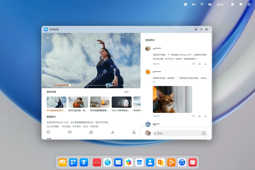The height and width of the screenshot is (170, 255).
Task: View the cat photo in H****** comment
Action: pyautogui.click(x=172, y=100)
